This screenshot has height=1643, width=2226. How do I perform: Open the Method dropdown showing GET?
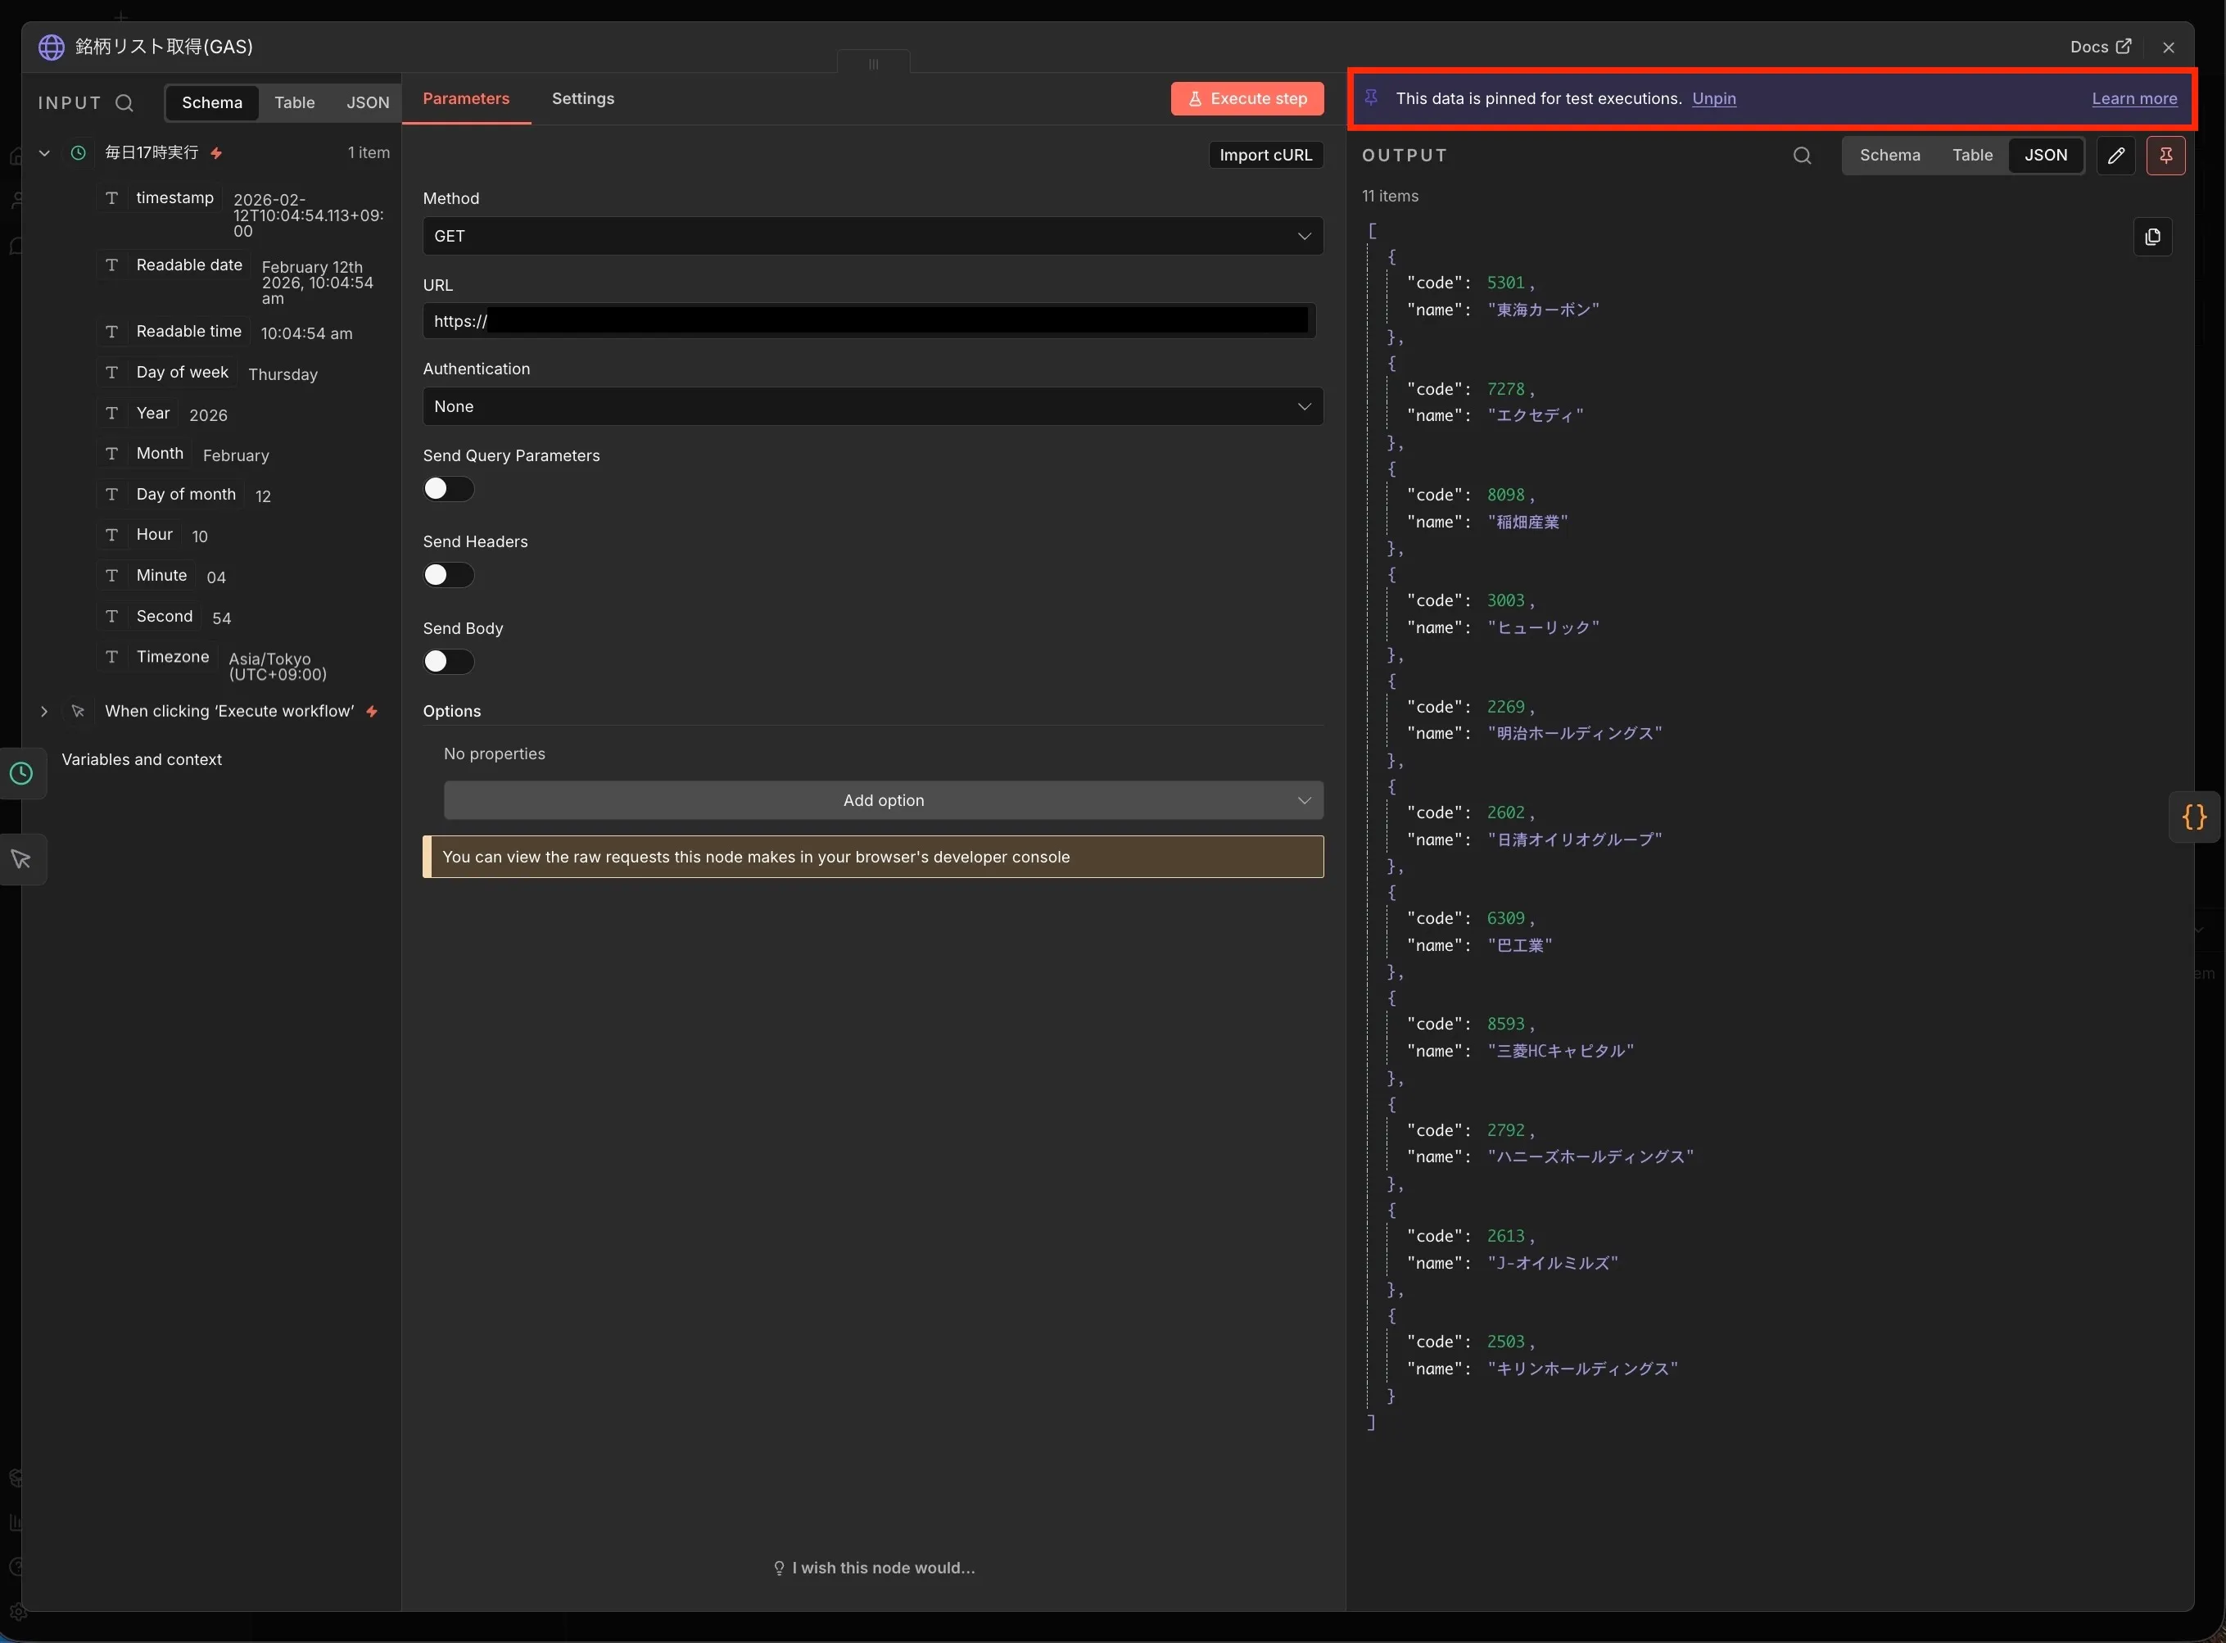click(872, 237)
